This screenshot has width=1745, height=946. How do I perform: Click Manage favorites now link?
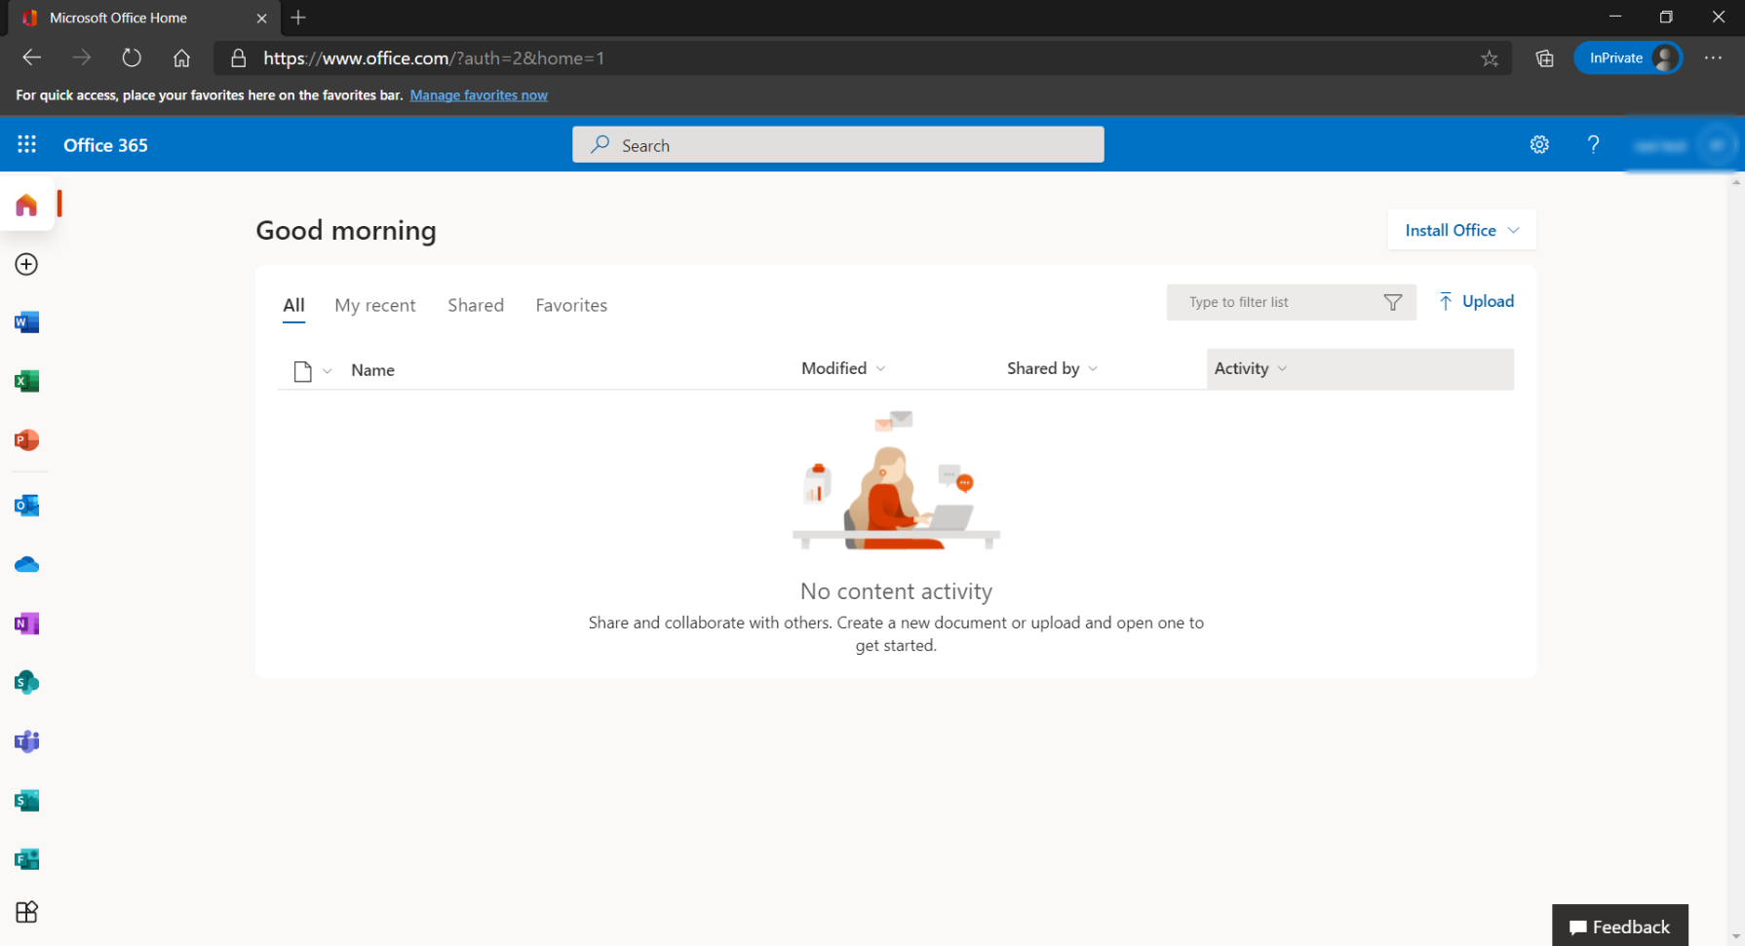click(x=479, y=95)
